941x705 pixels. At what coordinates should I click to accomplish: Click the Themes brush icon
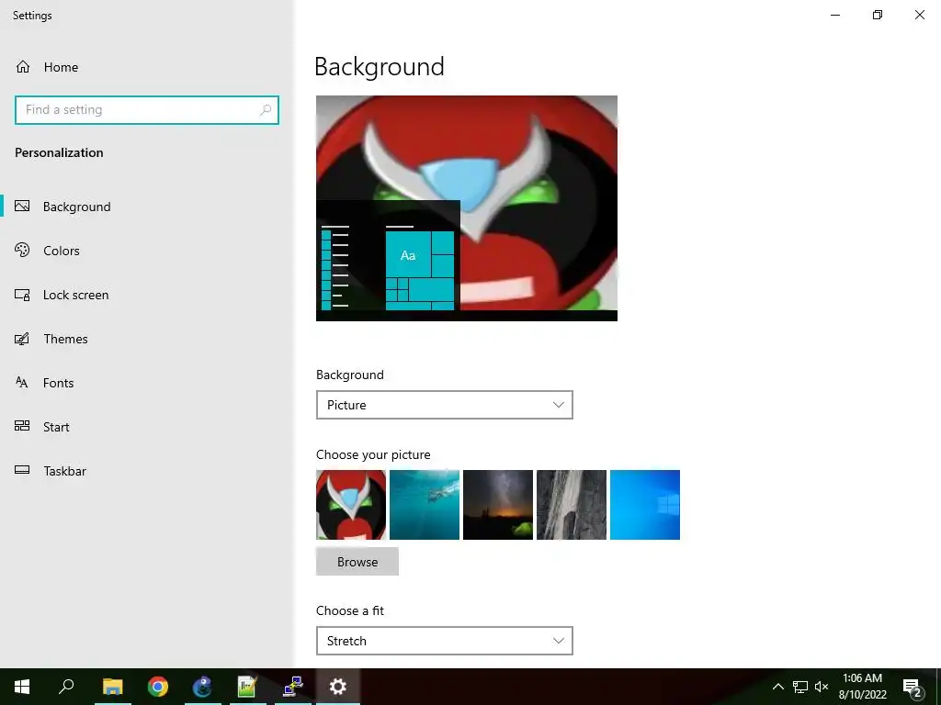point(22,339)
